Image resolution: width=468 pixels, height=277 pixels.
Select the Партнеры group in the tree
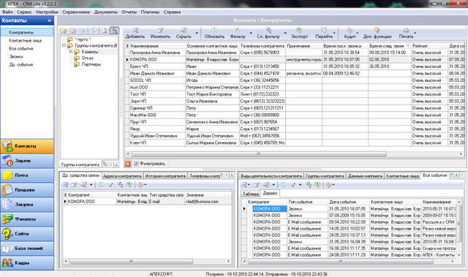[91, 64]
